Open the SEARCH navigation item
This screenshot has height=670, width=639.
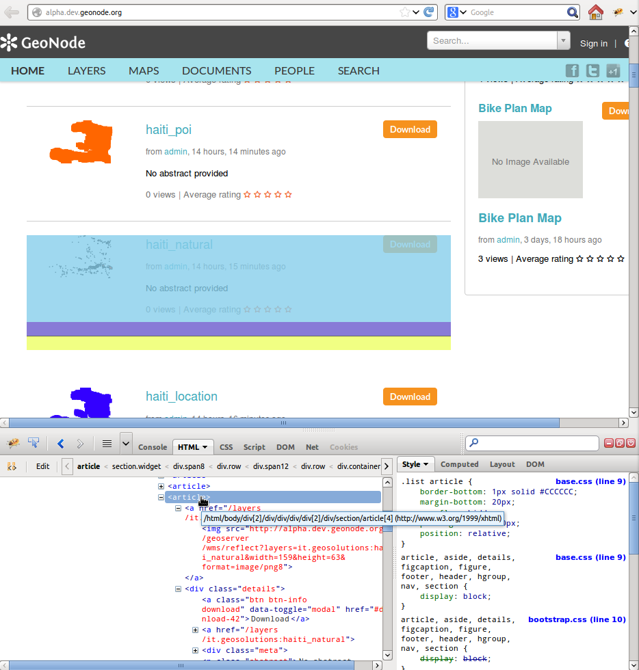point(358,70)
